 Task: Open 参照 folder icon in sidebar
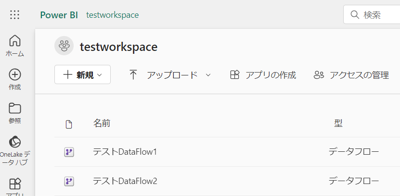click(15, 113)
